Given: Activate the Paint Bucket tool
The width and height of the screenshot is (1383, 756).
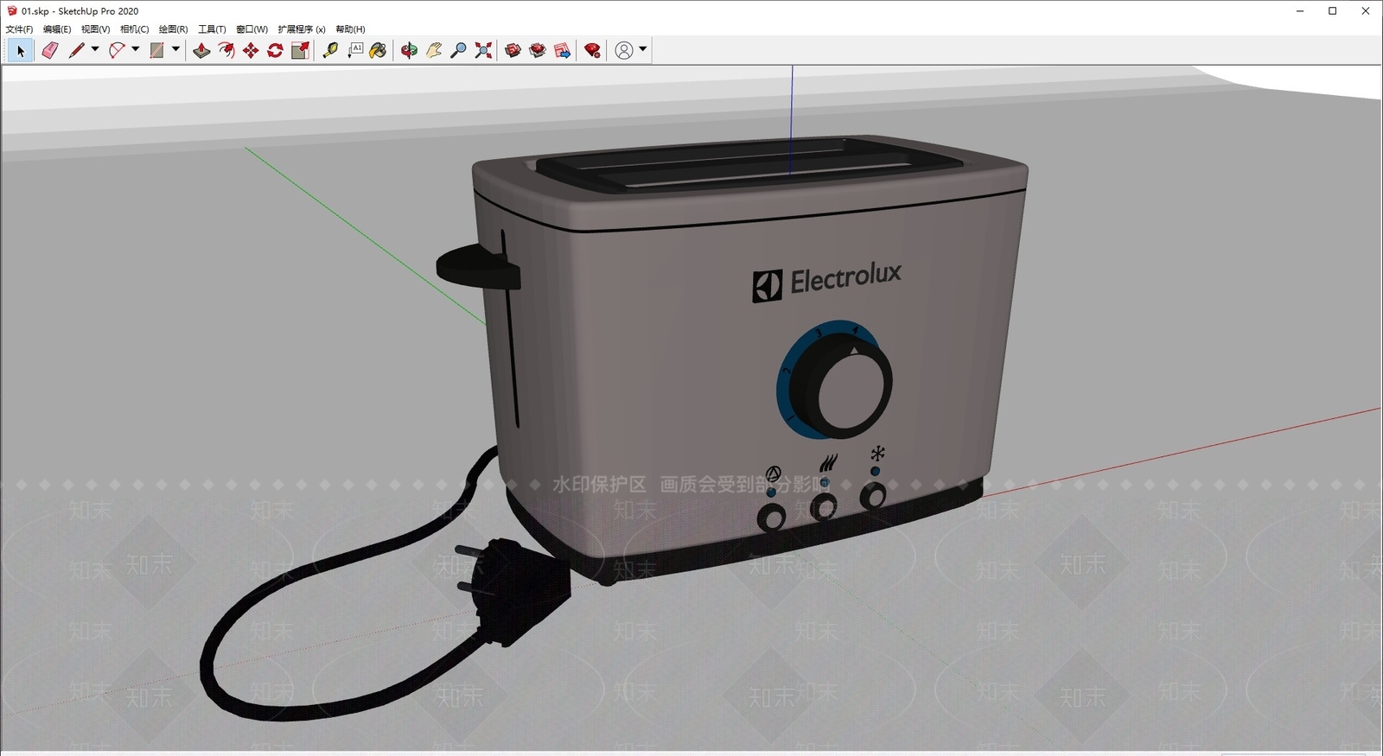Looking at the screenshot, I should [x=378, y=51].
